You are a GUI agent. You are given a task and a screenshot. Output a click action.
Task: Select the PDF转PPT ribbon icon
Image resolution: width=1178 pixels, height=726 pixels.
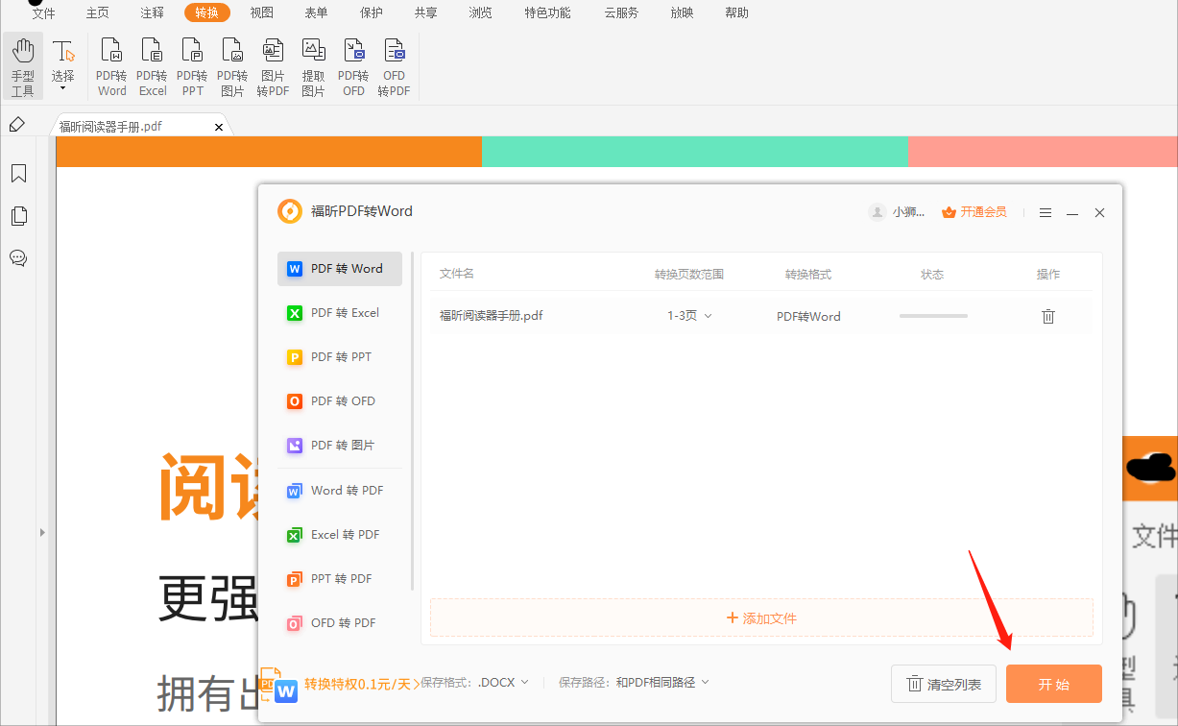click(x=192, y=63)
